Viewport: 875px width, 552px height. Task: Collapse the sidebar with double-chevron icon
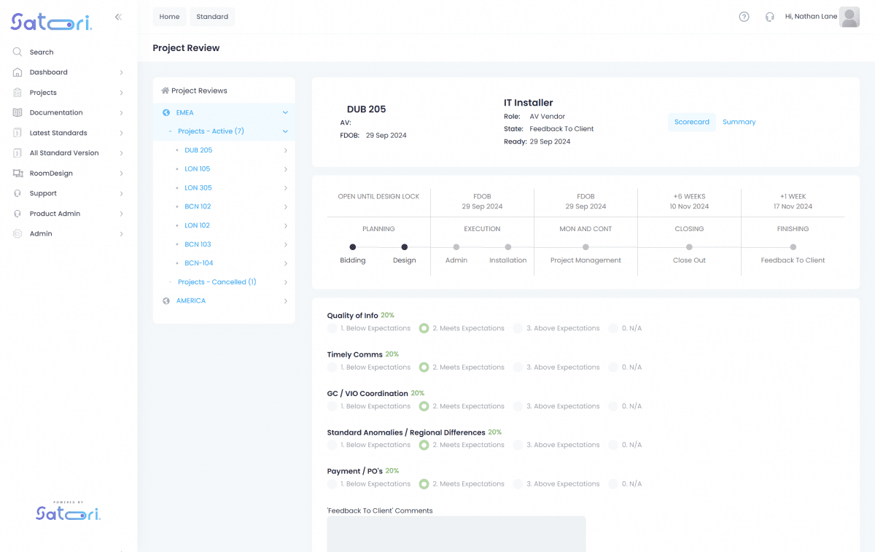coord(118,17)
